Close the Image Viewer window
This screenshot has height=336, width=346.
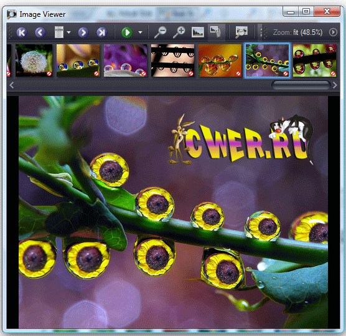coord(327,11)
